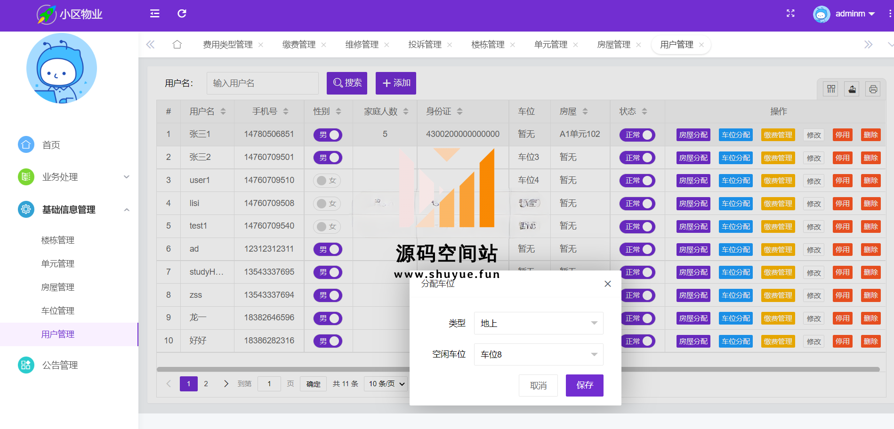Image resolution: width=894 pixels, height=429 pixels.
Task: Close the 用户管理 tab
Action: click(x=701, y=45)
